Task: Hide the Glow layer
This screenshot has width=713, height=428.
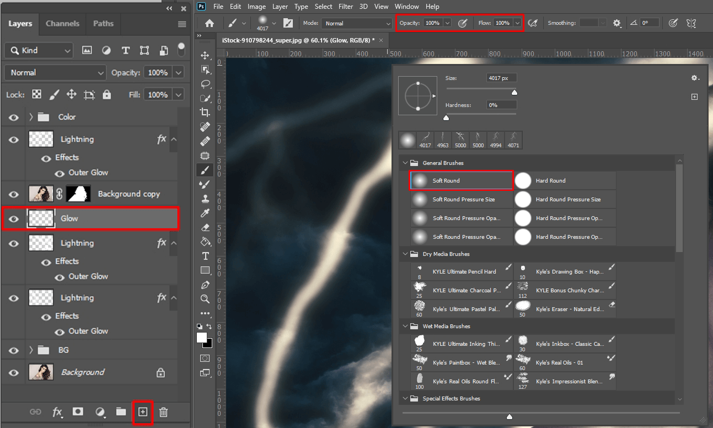Action: (14, 218)
